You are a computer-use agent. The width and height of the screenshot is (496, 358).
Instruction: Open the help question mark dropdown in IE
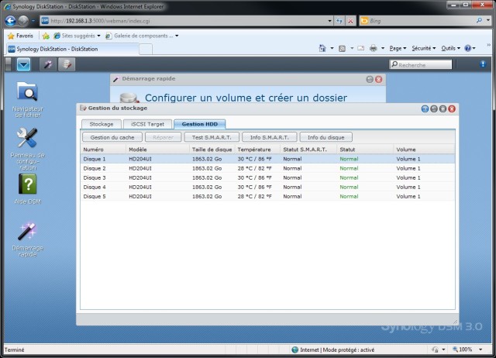[470, 48]
